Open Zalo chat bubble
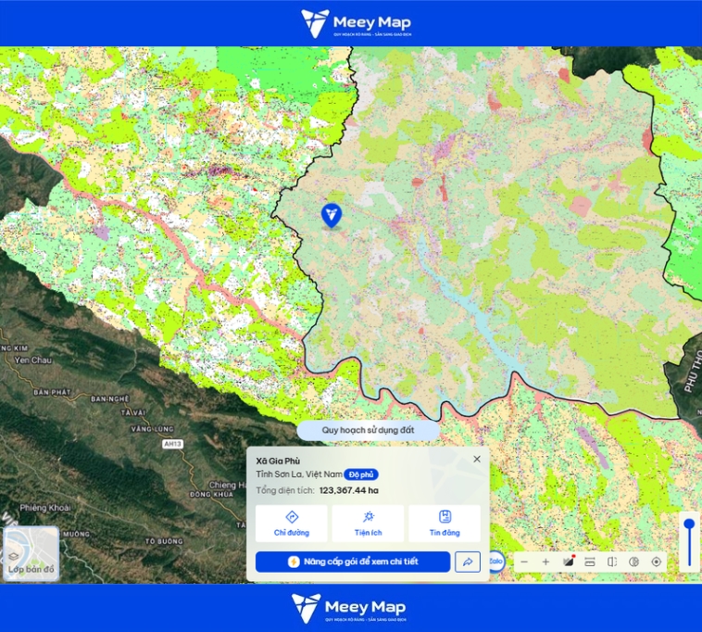 [x=496, y=562]
